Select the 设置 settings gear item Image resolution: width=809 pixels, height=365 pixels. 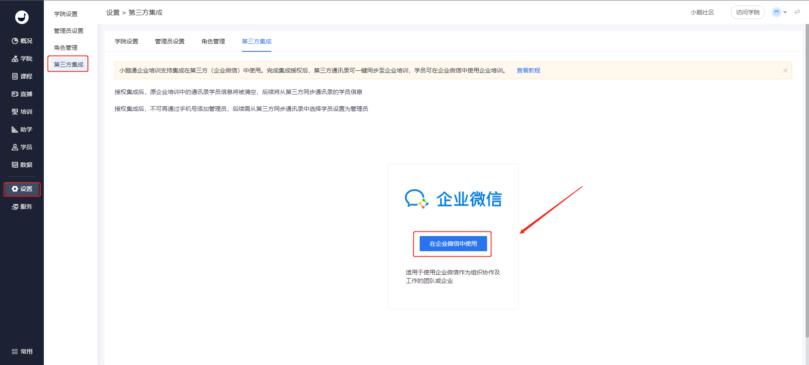coord(22,189)
